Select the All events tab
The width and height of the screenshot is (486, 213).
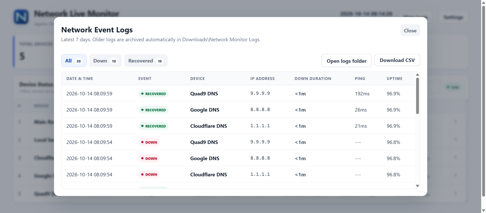pyautogui.click(x=74, y=61)
